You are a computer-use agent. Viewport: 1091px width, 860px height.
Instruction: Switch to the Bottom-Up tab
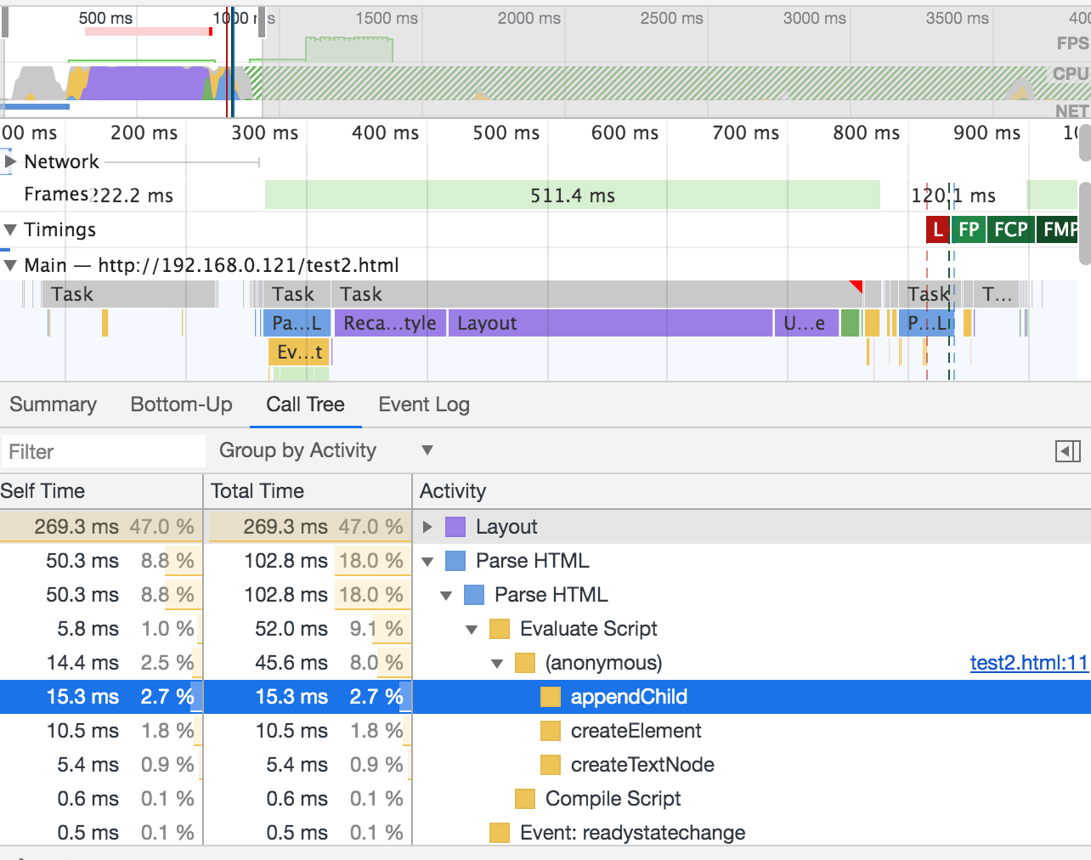coord(181,405)
